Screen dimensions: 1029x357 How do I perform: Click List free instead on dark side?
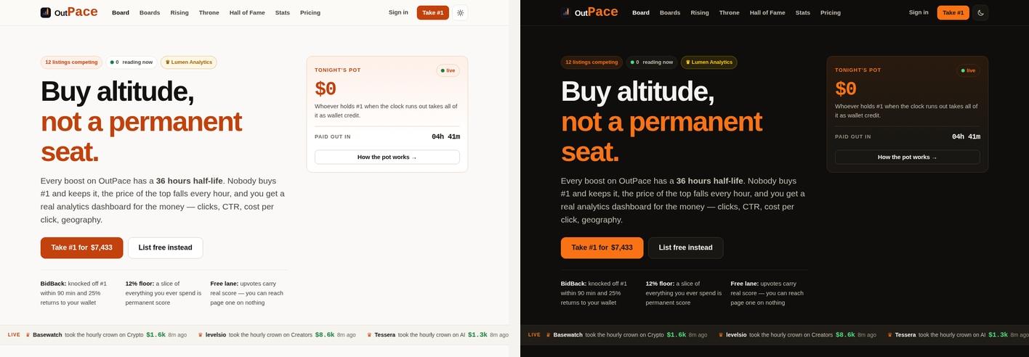coord(685,247)
